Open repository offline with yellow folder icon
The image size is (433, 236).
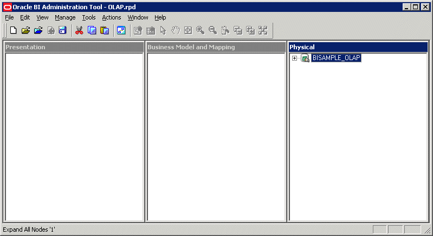[x=25, y=30]
